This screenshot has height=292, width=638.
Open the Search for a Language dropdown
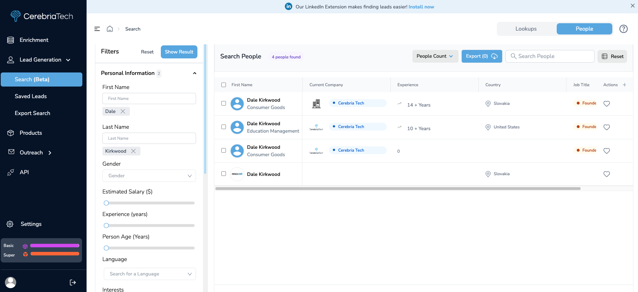tap(150, 274)
